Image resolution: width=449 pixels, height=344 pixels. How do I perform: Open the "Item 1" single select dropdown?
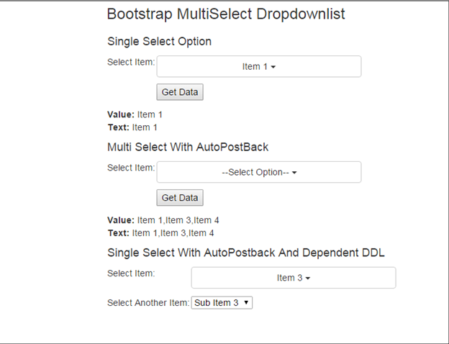pos(258,67)
